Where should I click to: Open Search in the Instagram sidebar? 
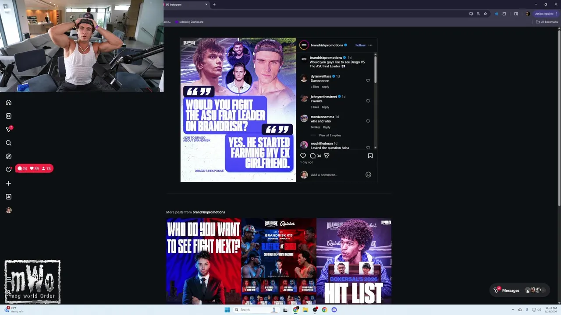point(8,143)
